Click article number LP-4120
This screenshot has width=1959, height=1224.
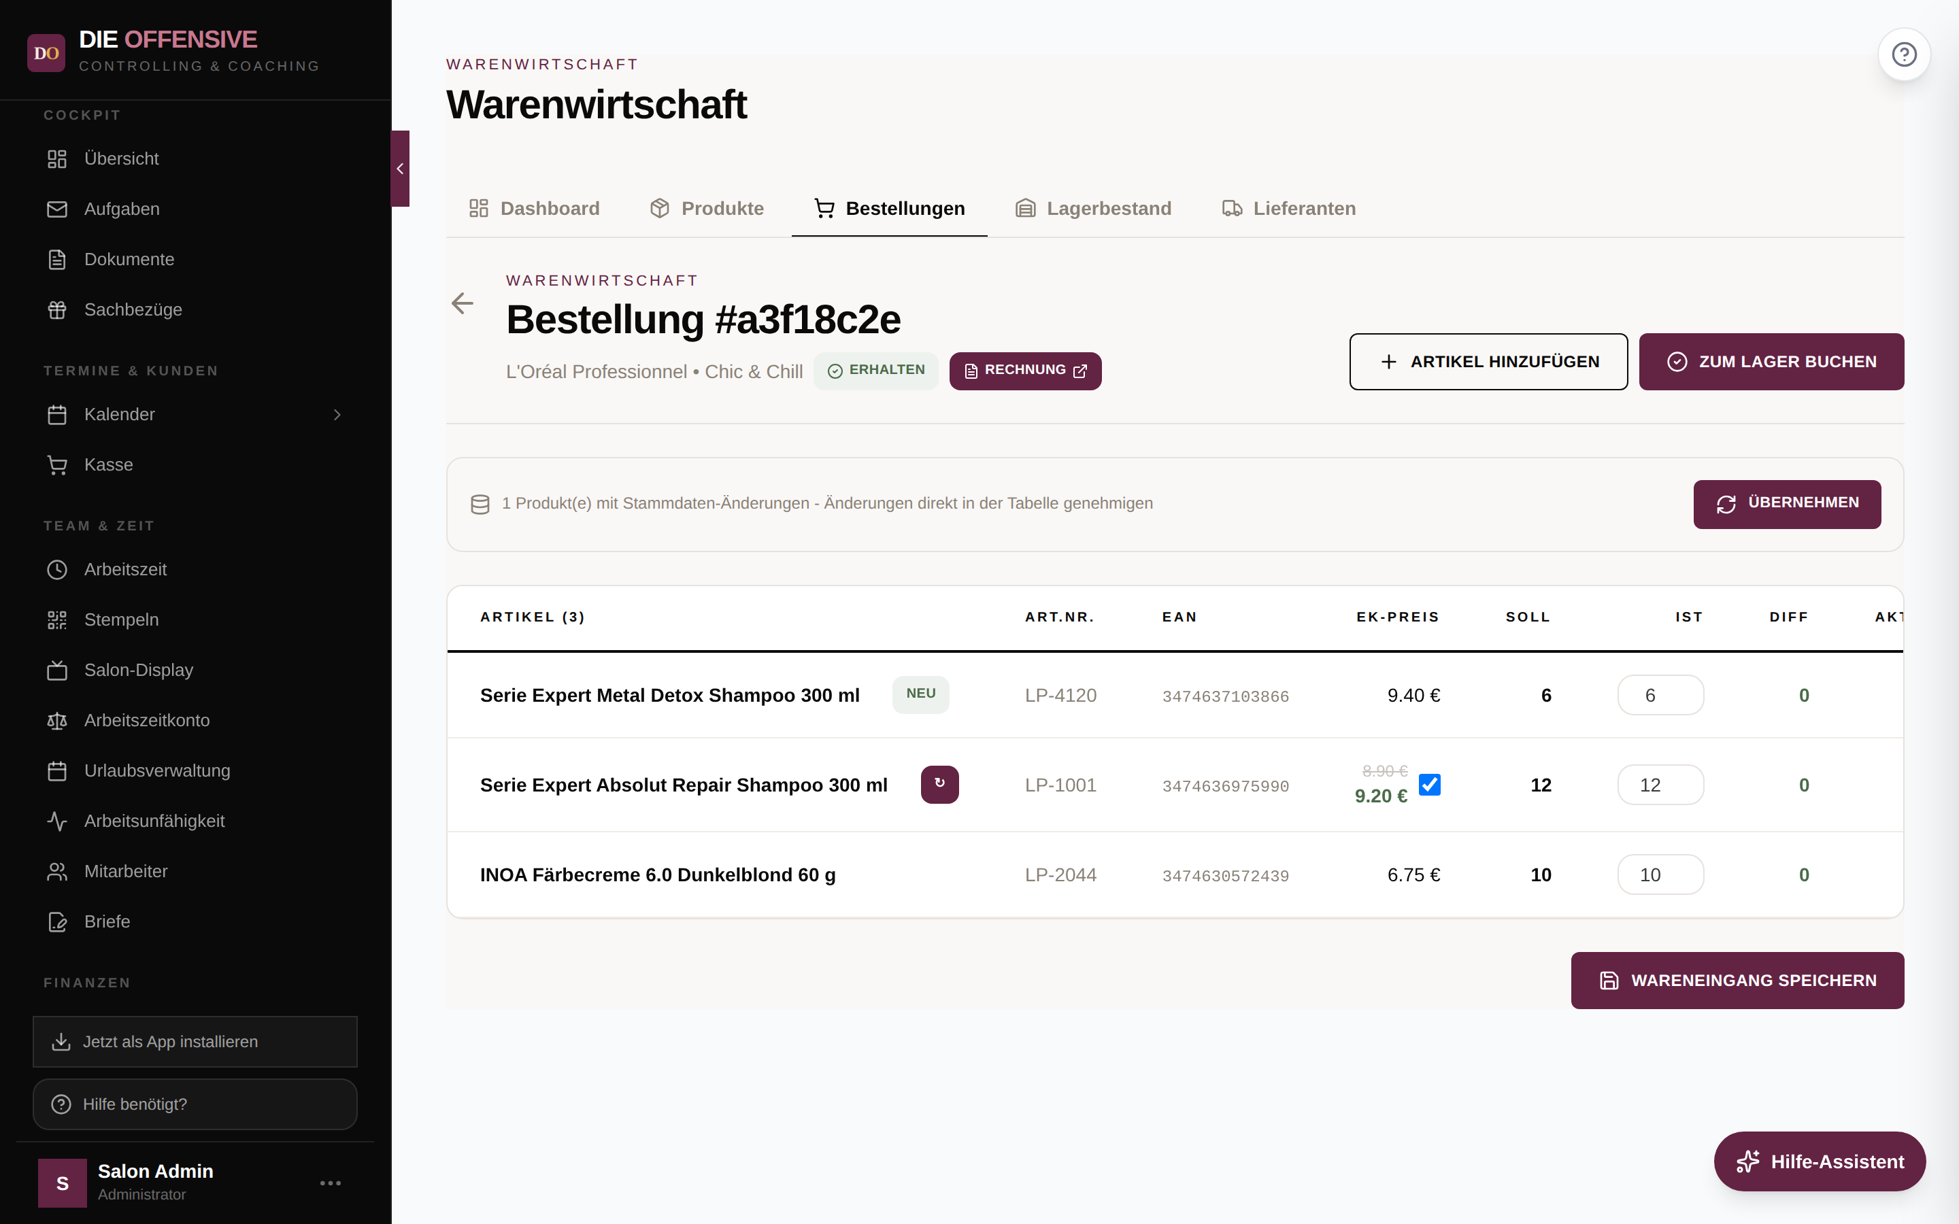[1060, 696]
